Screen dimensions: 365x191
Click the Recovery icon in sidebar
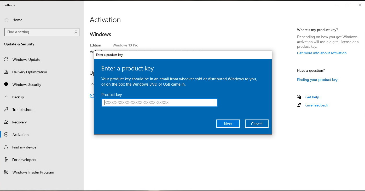(x=7, y=122)
